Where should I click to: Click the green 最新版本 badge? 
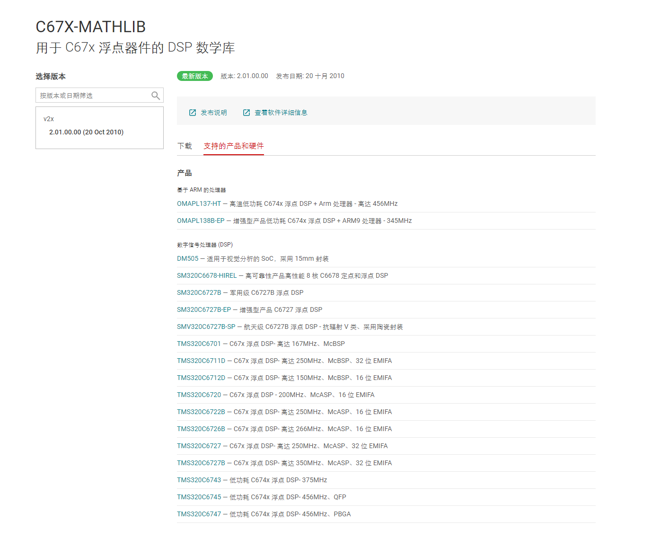(x=195, y=76)
